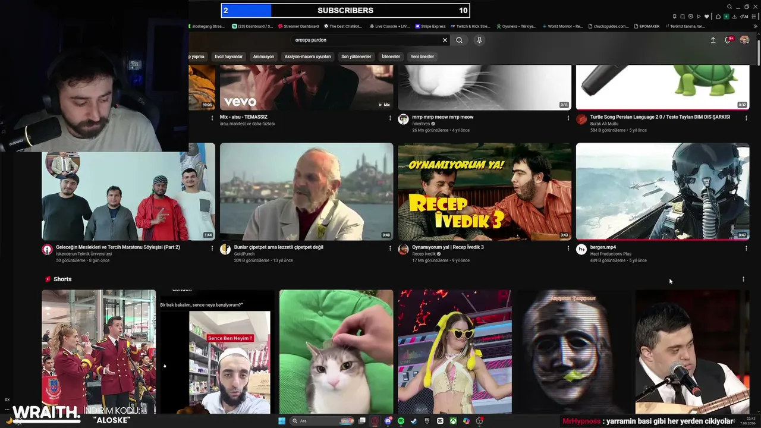Play the Bunlar çipetpet old man thumbnail
Viewport: 761px width, 428px height.
pos(306,191)
